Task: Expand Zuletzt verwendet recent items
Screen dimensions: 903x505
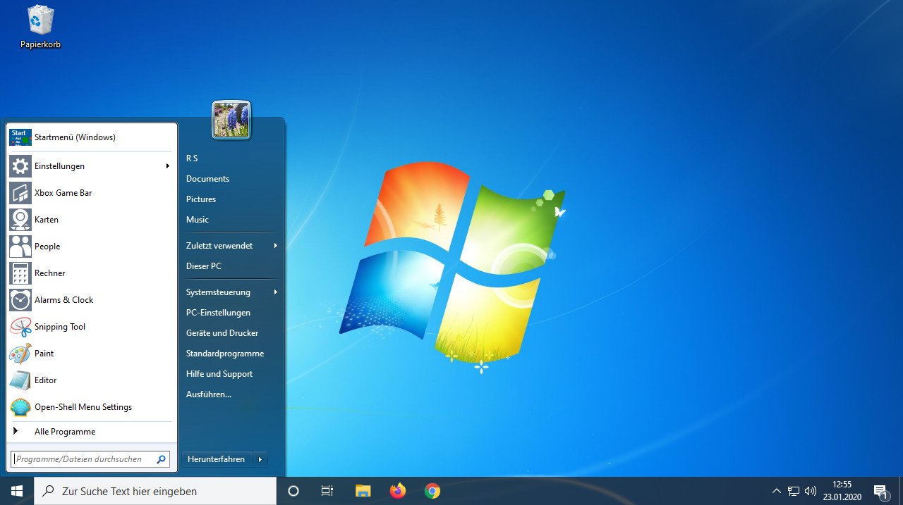Action: [276, 246]
